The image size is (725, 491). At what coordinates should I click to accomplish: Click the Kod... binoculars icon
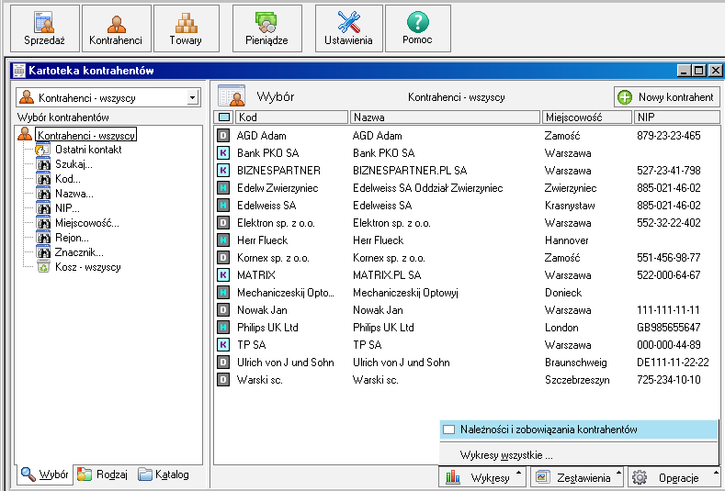(x=43, y=179)
